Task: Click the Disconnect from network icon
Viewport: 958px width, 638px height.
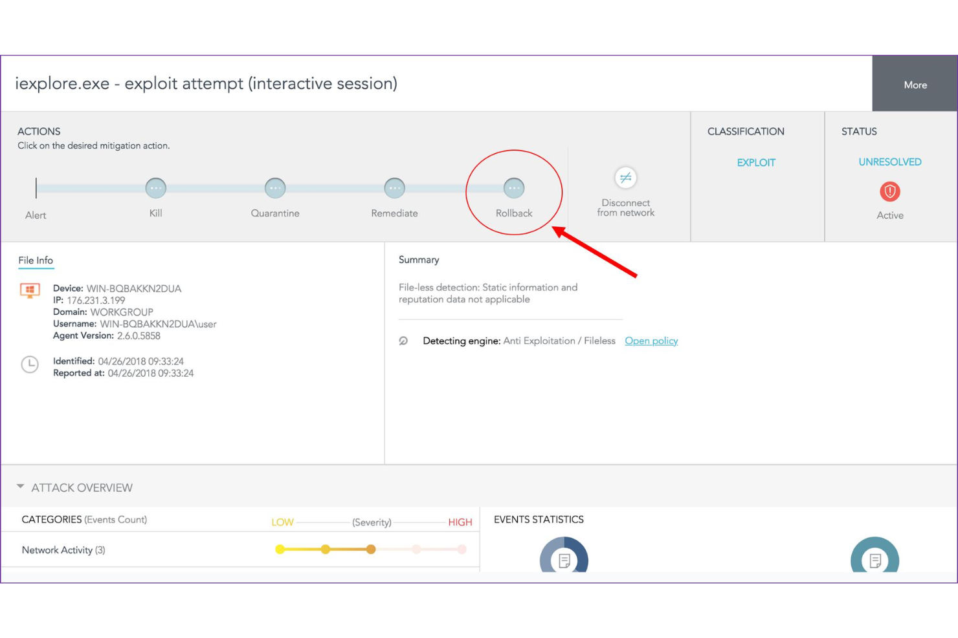Action: click(x=625, y=178)
